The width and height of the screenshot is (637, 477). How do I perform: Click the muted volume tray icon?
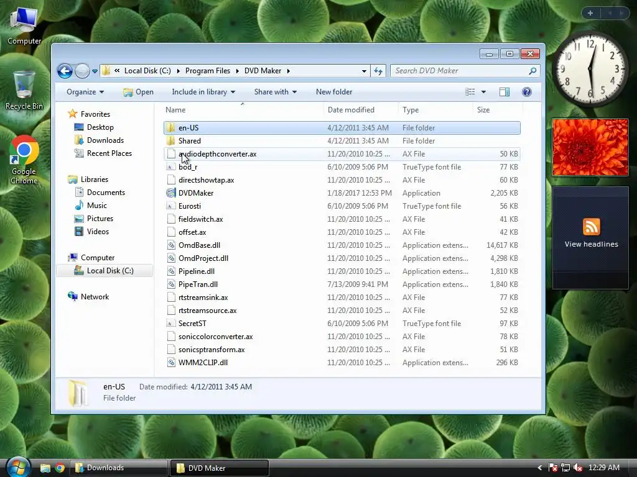578,468
